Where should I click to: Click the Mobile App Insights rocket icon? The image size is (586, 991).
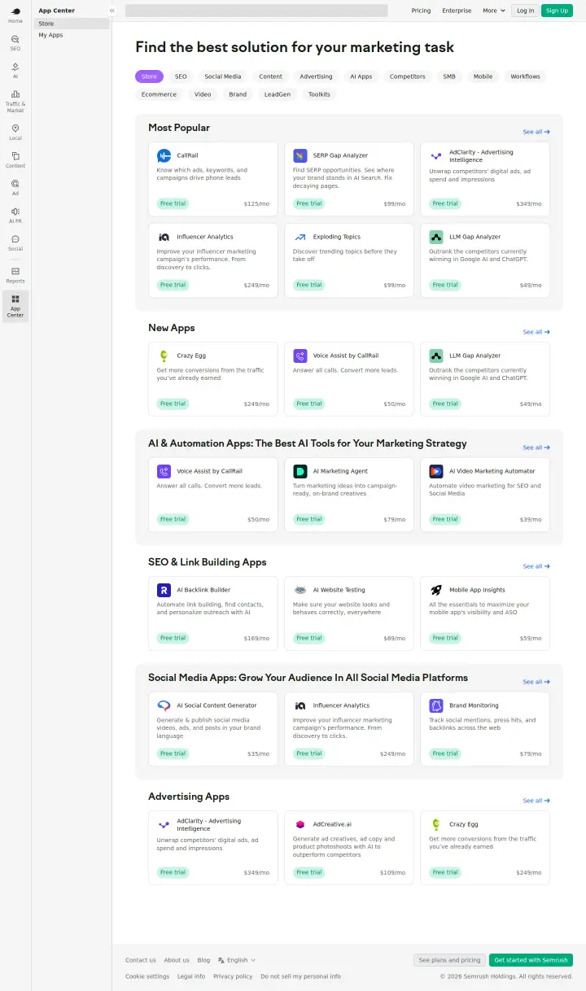436,590
